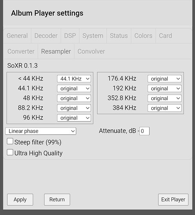The image size is (195, 215).
Task: Click the Exit Player button
Action: 173,200
